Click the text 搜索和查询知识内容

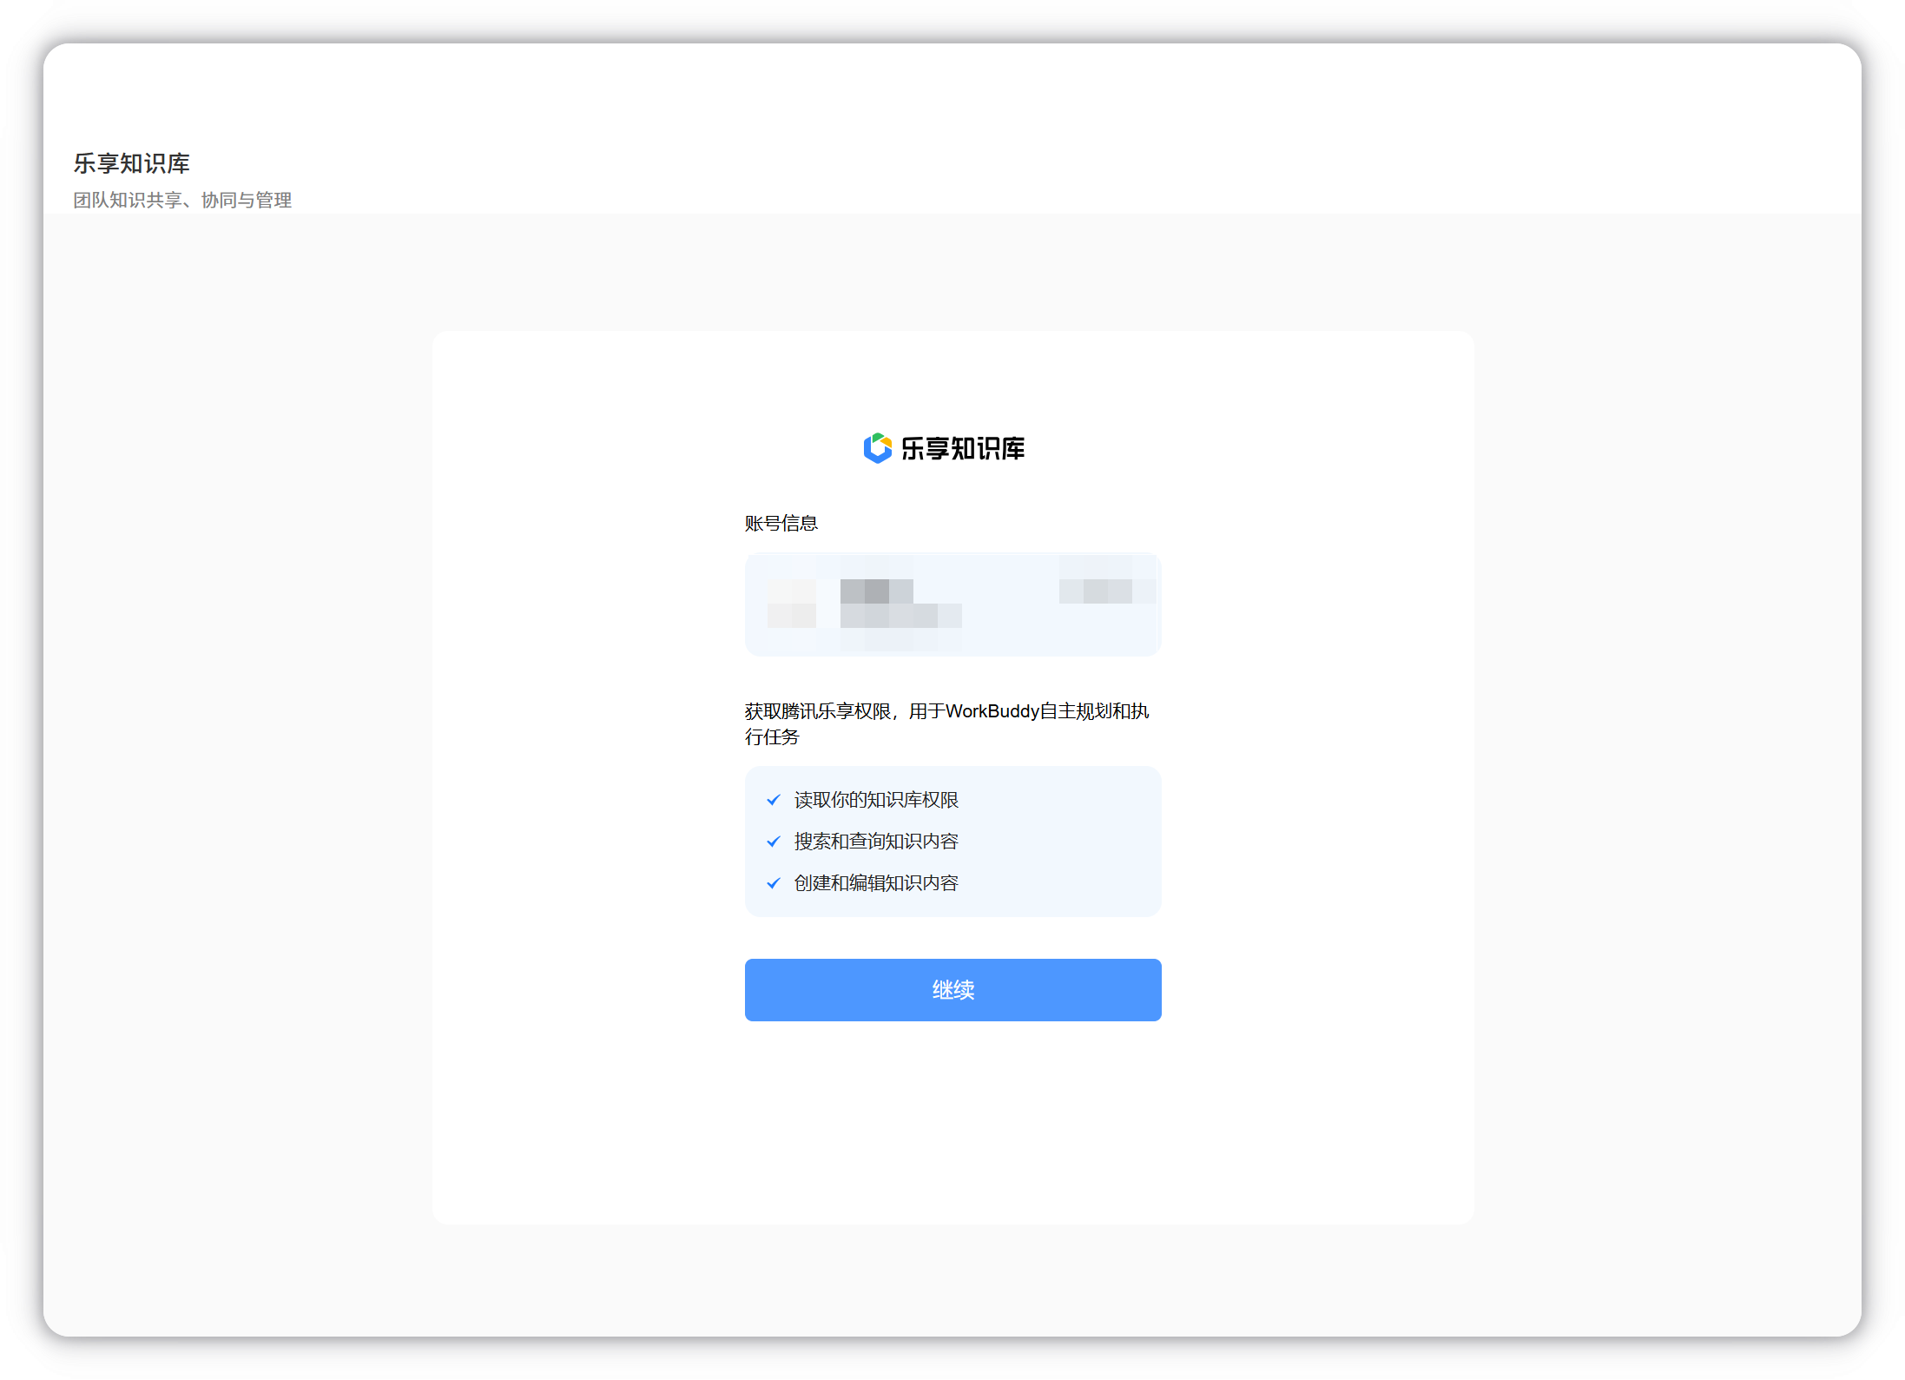876,842
